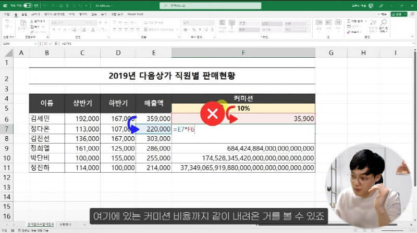Image resolution: width=417 pixels, height=233 pixels.
Task: Click the vertical scrollbar
Action: coord(415,120)
